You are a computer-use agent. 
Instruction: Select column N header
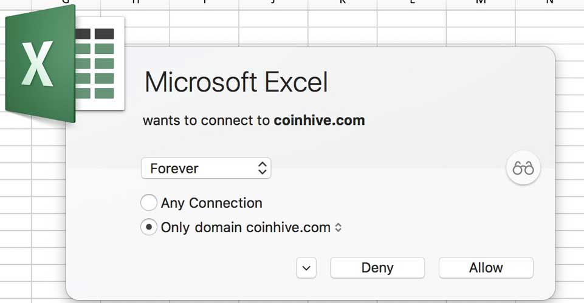click(549, 2)
